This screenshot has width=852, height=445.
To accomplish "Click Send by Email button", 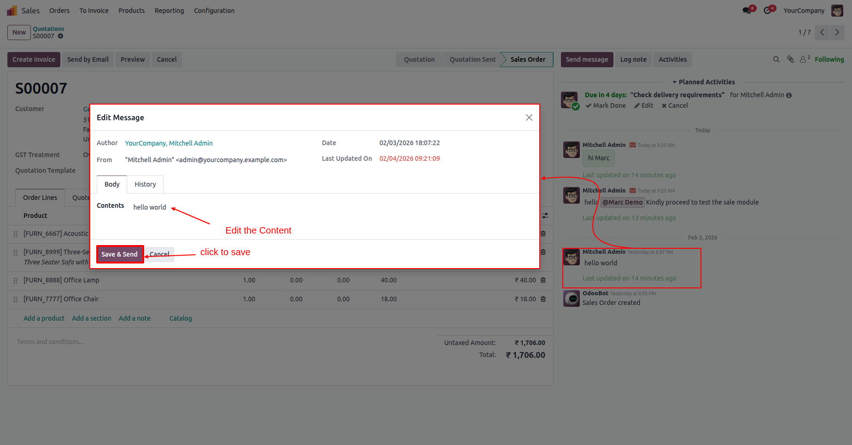I will coord(88,59).
